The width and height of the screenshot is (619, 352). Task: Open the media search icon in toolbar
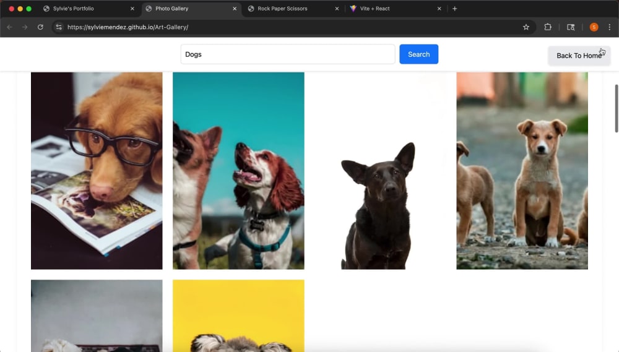click(571, 27)
